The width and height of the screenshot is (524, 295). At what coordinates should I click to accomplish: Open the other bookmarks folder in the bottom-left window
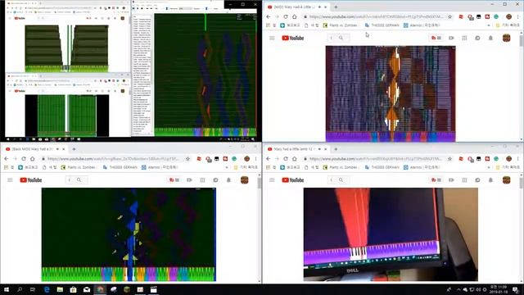tap(246, 167)
